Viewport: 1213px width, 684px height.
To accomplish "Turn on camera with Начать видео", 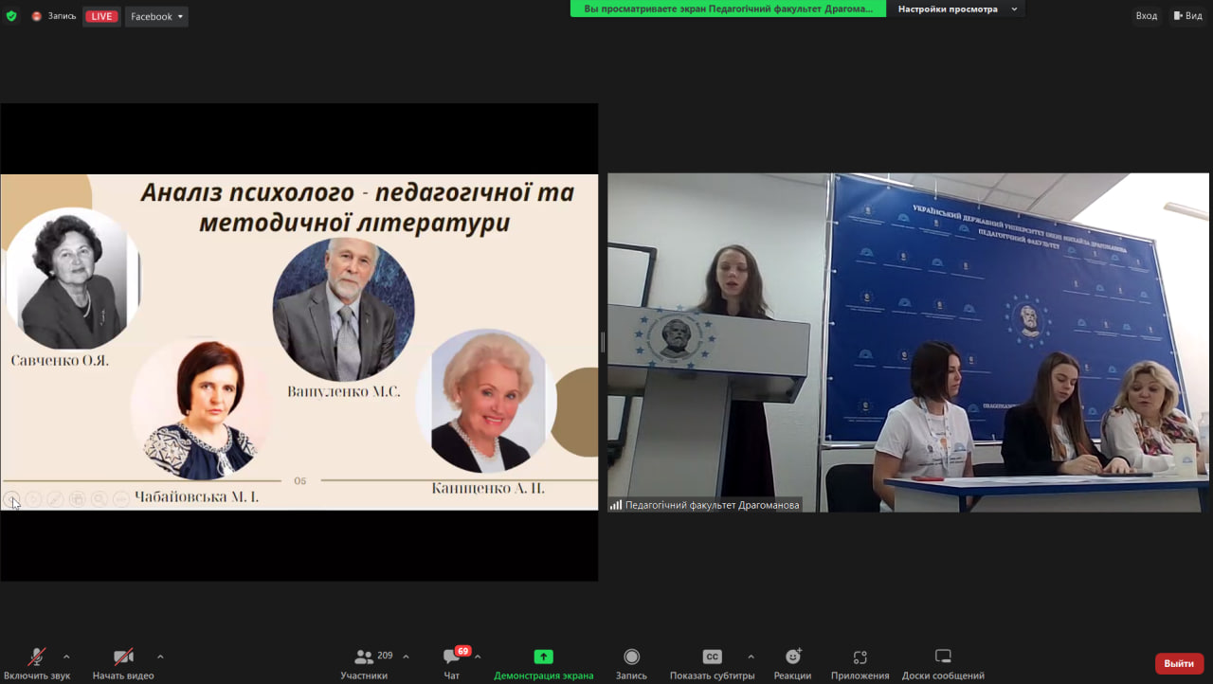I will point(123,662).
